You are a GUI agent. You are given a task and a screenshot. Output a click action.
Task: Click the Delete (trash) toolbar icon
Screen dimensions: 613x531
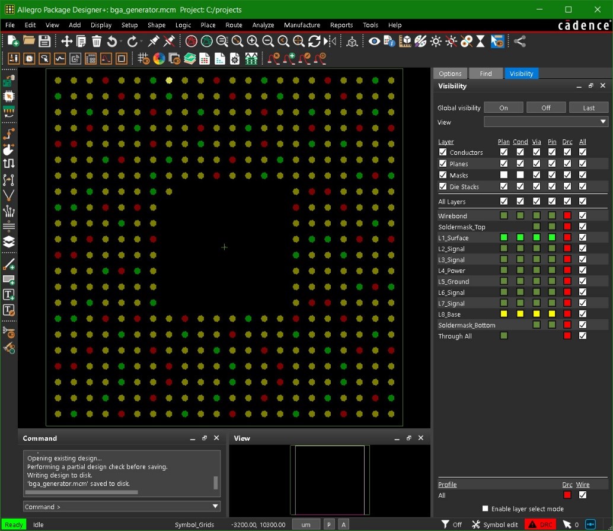point(96,42)
